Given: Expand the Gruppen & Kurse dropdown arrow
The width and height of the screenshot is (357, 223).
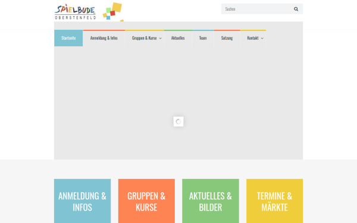Looking at the screenshot, I should tap(160, 39).
